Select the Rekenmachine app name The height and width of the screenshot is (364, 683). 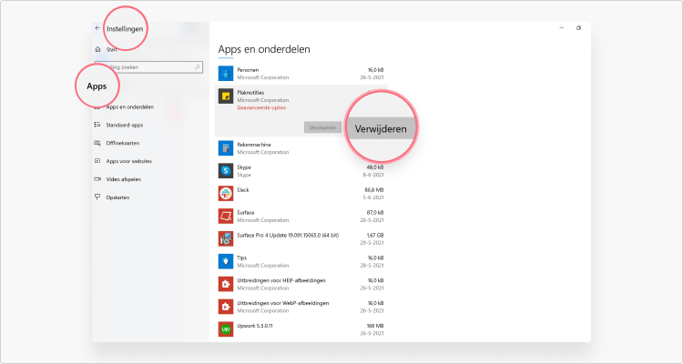coord(254,145)
